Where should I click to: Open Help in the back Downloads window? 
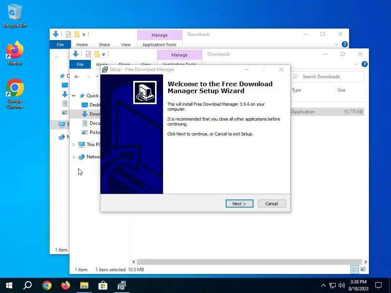click(345, 44)
